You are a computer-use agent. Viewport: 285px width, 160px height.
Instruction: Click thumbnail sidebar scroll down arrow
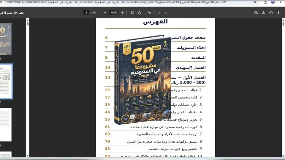(x=28, y=156)
